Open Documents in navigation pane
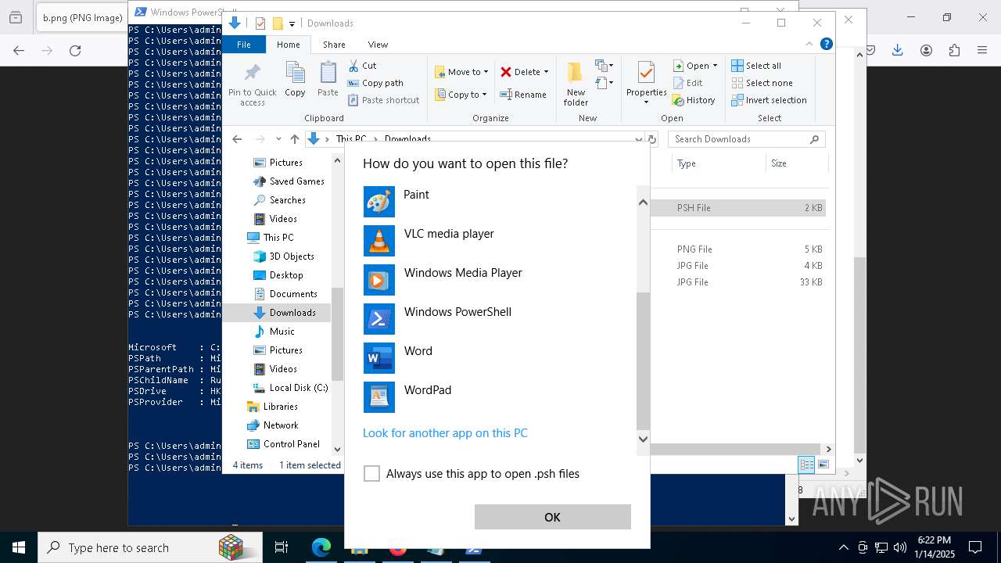Image resolution: width=1001 pixels, height=563 pixels. (x=285, y=294)
